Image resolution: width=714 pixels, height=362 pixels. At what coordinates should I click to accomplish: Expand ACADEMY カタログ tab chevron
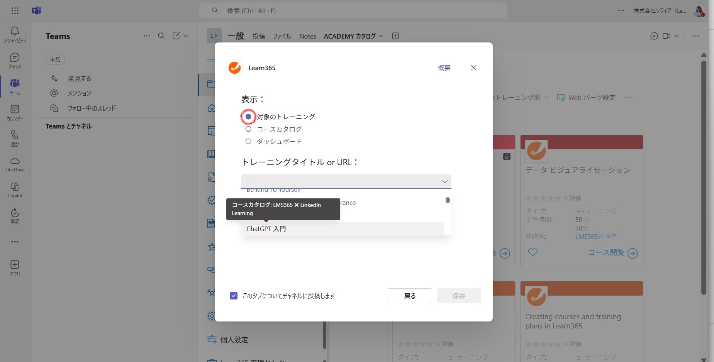click(381, 36)
